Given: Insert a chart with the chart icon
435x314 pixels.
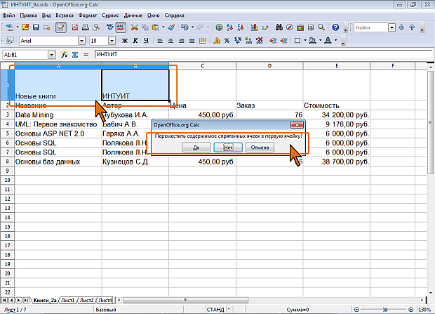Looking at the screenshot, I should point(255,27).
